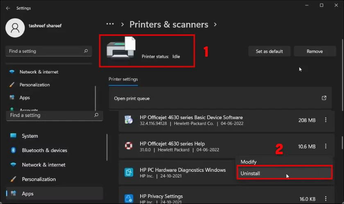Click the upper Find a setting search box

pos(48,51)
